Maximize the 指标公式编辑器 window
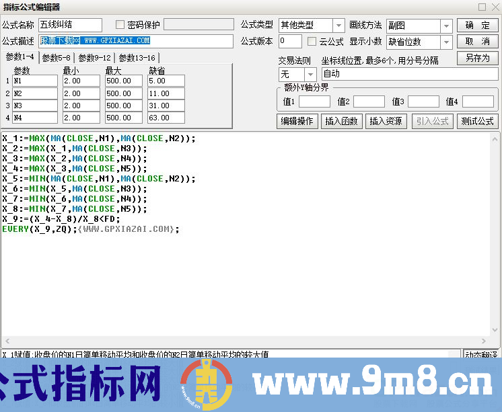The height and width of the screenshot is (412, 502). [482, 7]
